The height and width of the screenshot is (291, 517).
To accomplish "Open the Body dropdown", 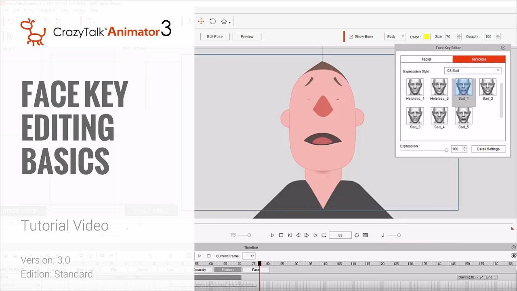I will tap(395, 36).
